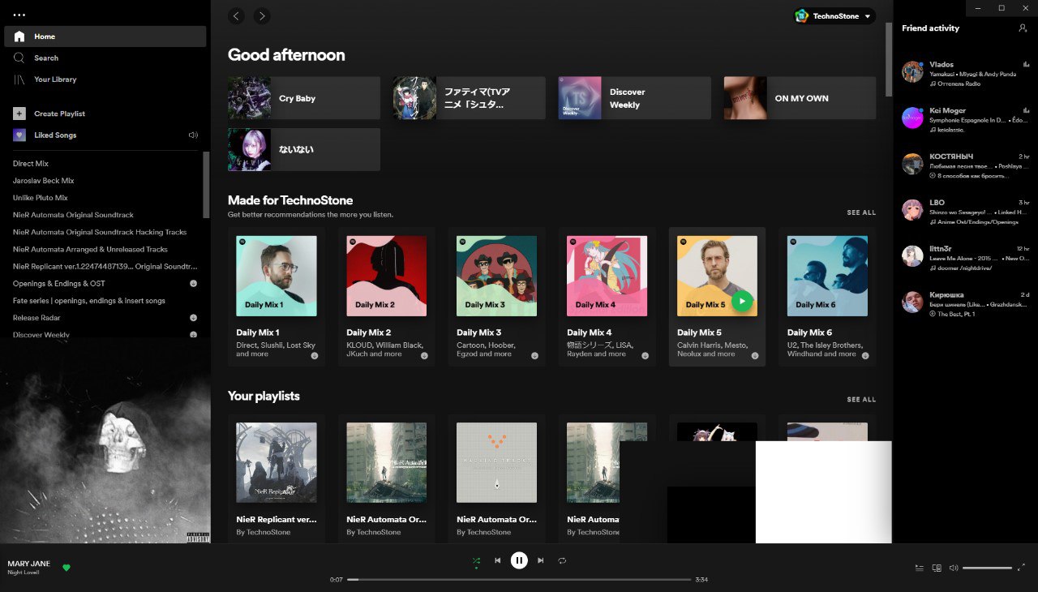The image size is (1038, 592).
Task: Pause the current song
Action: pyautogui.click(x=519, y=560)
